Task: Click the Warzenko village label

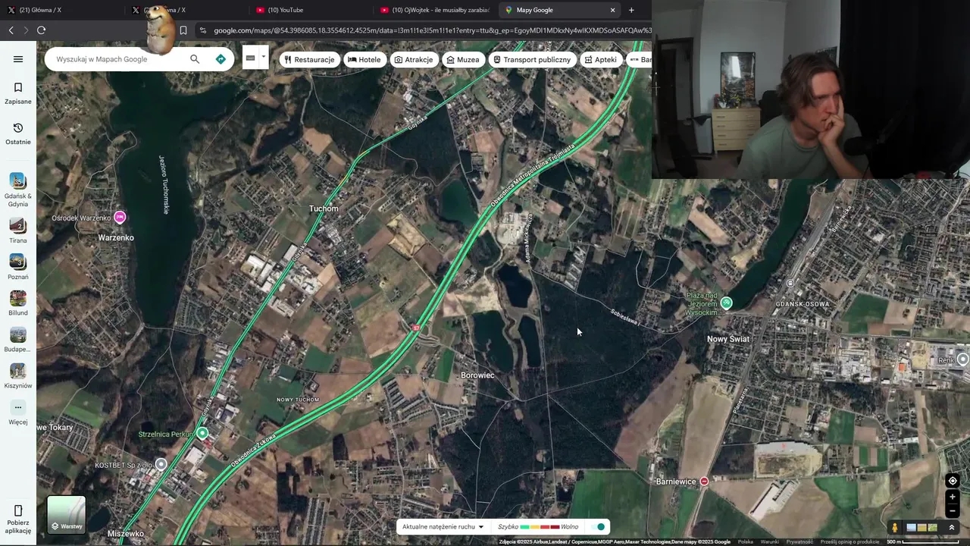Action: [116, 237]
